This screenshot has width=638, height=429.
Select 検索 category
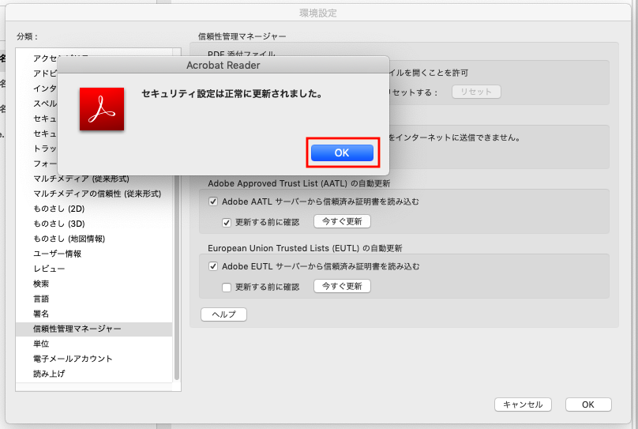[x=94, y=284]
